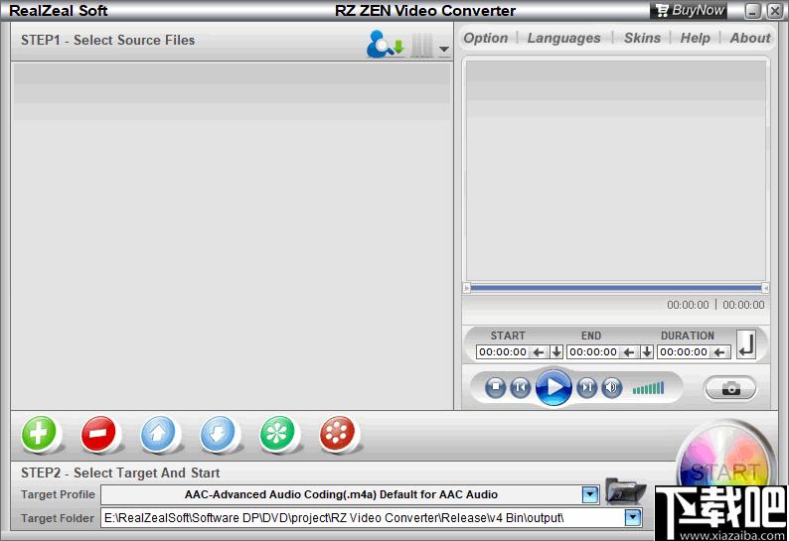Stop preview playback

coord(495,388)
